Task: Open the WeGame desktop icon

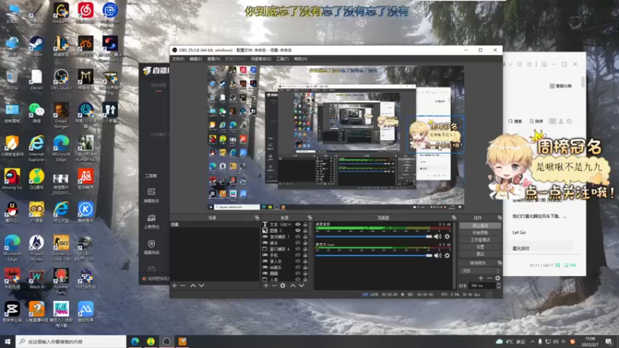Action: coord(61,12)
